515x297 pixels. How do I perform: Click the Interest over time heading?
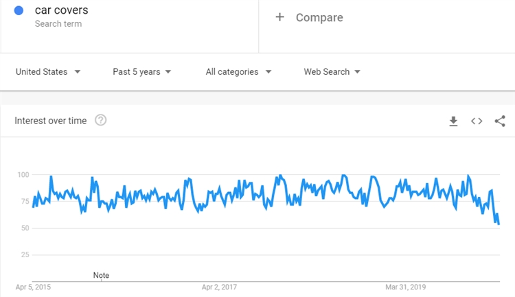tap(51, 121)
